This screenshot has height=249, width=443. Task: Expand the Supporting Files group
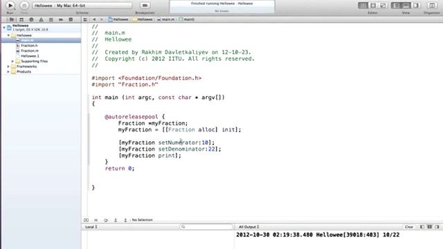tap(12, 62)
